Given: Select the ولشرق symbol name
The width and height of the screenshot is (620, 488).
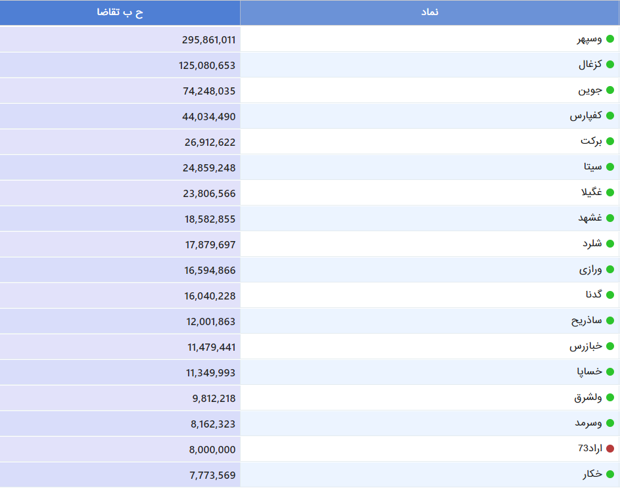Looking at the screenshot, I should click(588, 397).
